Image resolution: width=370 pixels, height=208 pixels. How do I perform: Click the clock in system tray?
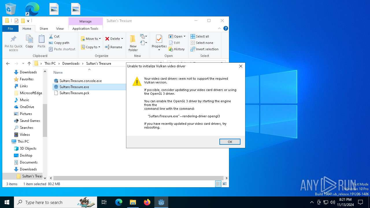[345, 202]
